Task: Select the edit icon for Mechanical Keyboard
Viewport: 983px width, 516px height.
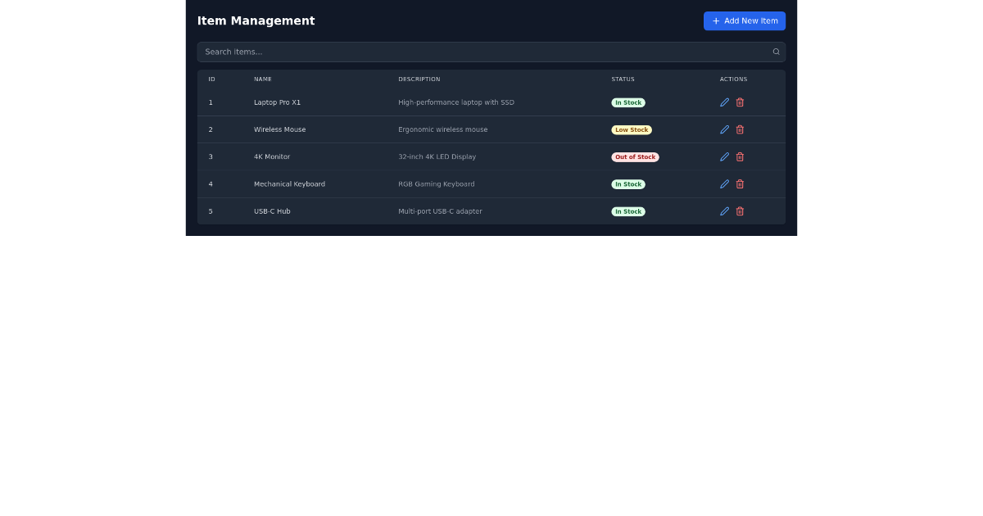Action: pyautogui.click(x=724, y=183)
